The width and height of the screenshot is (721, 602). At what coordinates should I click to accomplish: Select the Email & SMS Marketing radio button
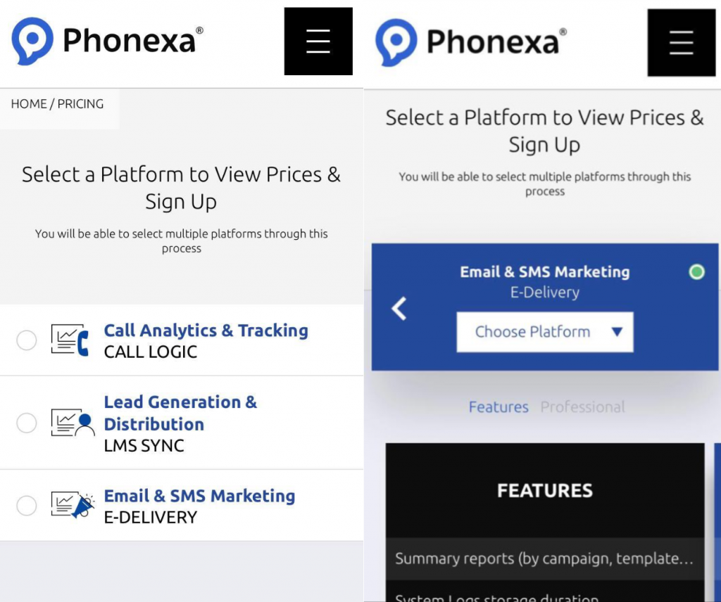[x=27, y=505]
